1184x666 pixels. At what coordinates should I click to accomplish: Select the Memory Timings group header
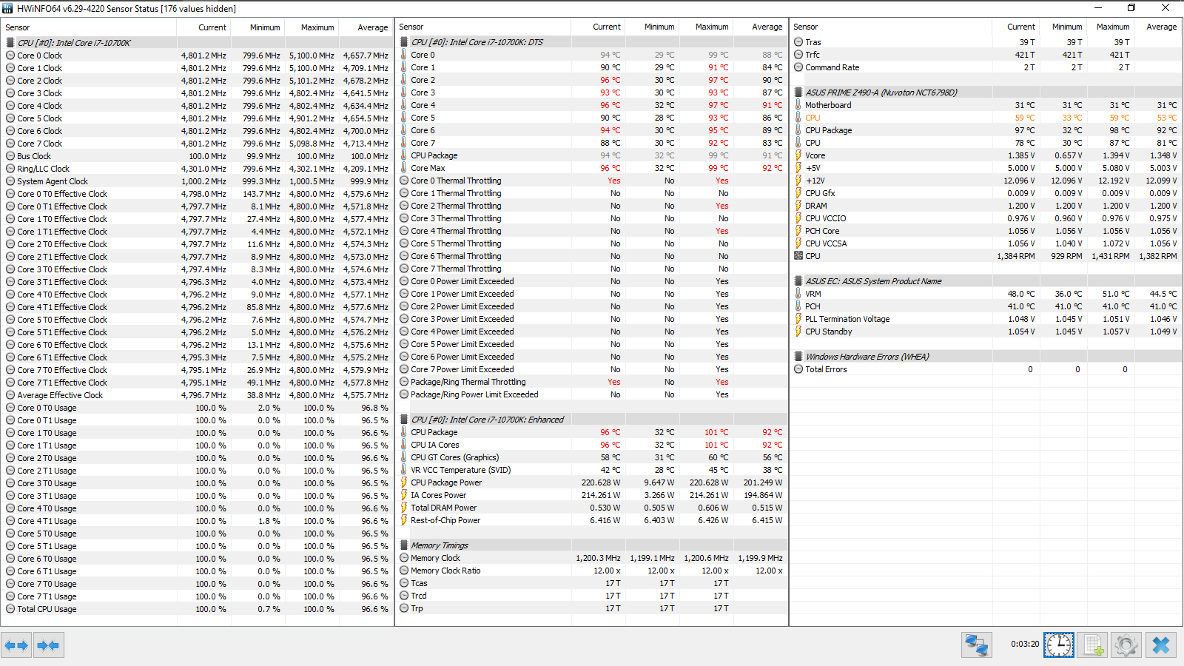coord(592,545)
